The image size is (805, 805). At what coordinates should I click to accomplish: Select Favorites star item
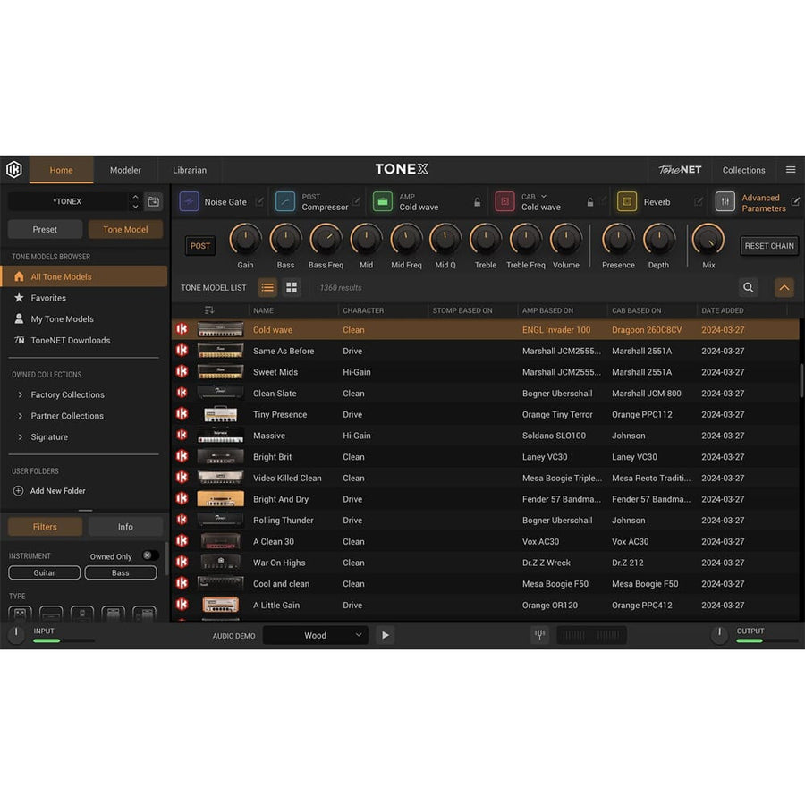point(48,298)
